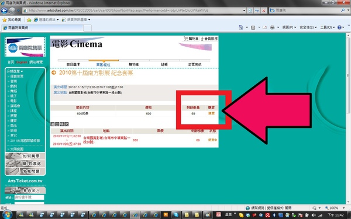The width and height of the screenshot is (351, 219).
Task: Print the page with the printer icon
Action: point(272,27)
